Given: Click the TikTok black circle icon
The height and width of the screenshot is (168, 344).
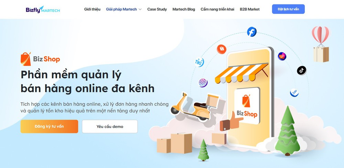Looking at the screenshot, I should [x=301, y=70].
